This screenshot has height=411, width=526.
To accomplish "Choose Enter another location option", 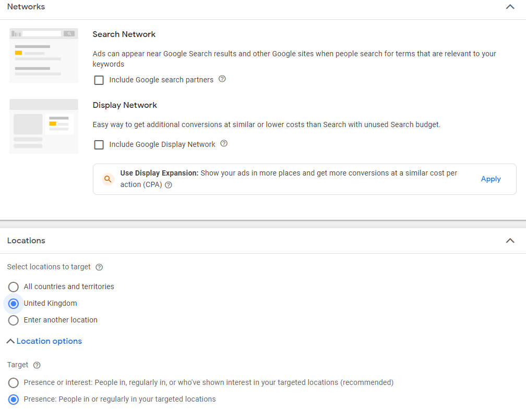I will click(x=14, y=320).
